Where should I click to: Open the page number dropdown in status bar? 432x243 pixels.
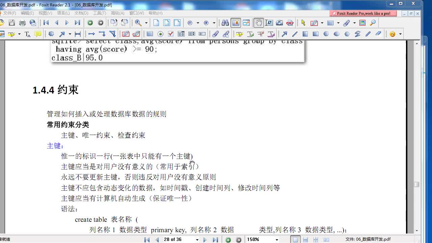point(197,240)
